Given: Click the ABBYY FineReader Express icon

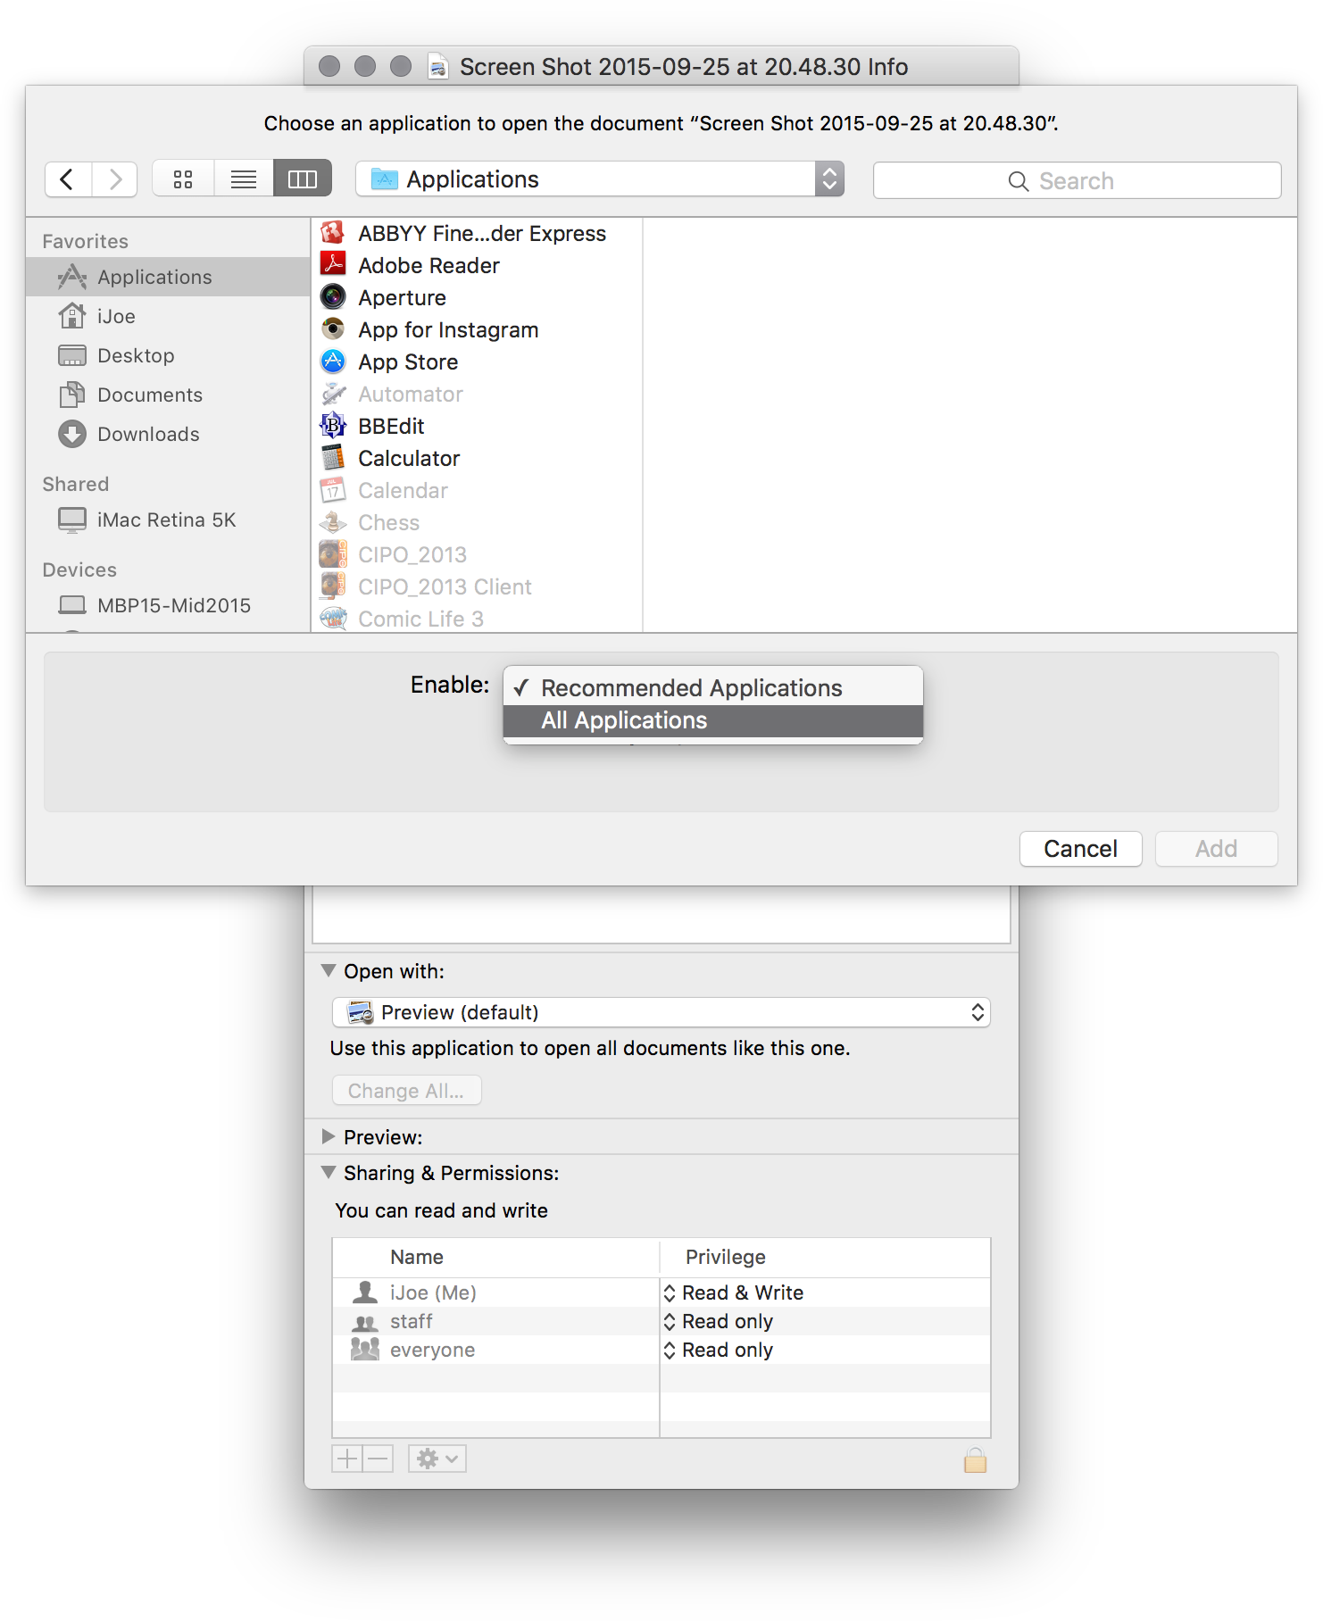Looking at the screenshot, I should pos(333,233).
